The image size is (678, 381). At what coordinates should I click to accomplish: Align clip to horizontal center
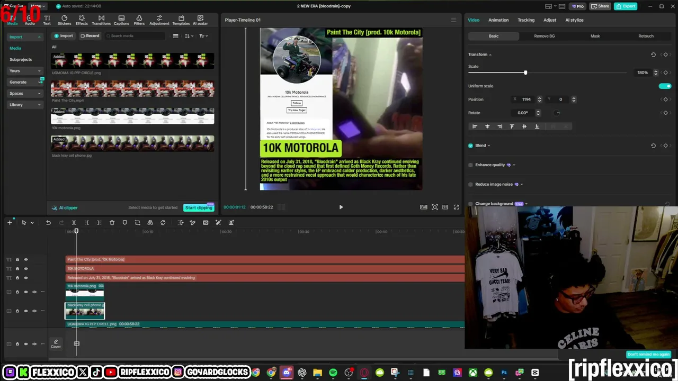click(x=487, y=126)
